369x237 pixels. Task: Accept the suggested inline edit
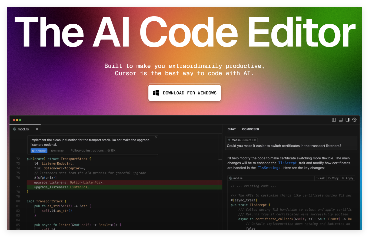pyautogui.click(x=39, y=151)
